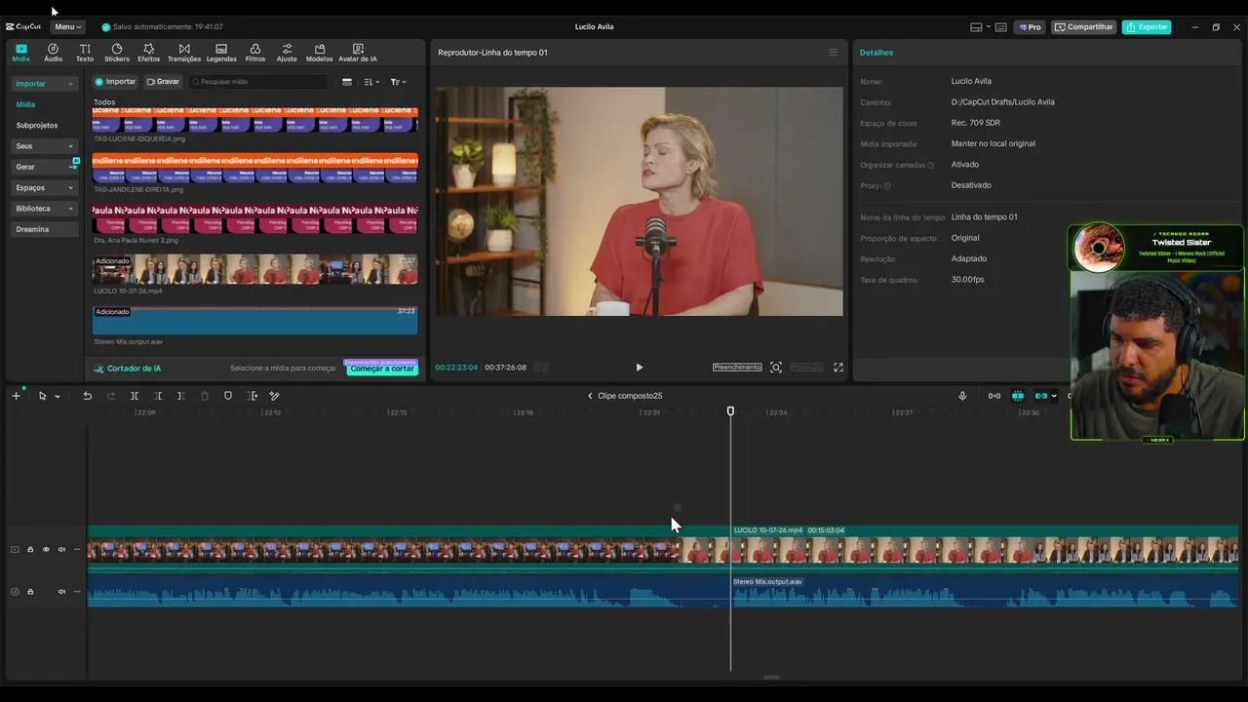Viewport: 1248px width, 702px height.
Task: Open the Filtros panel icon
Action: click(254, 53)
